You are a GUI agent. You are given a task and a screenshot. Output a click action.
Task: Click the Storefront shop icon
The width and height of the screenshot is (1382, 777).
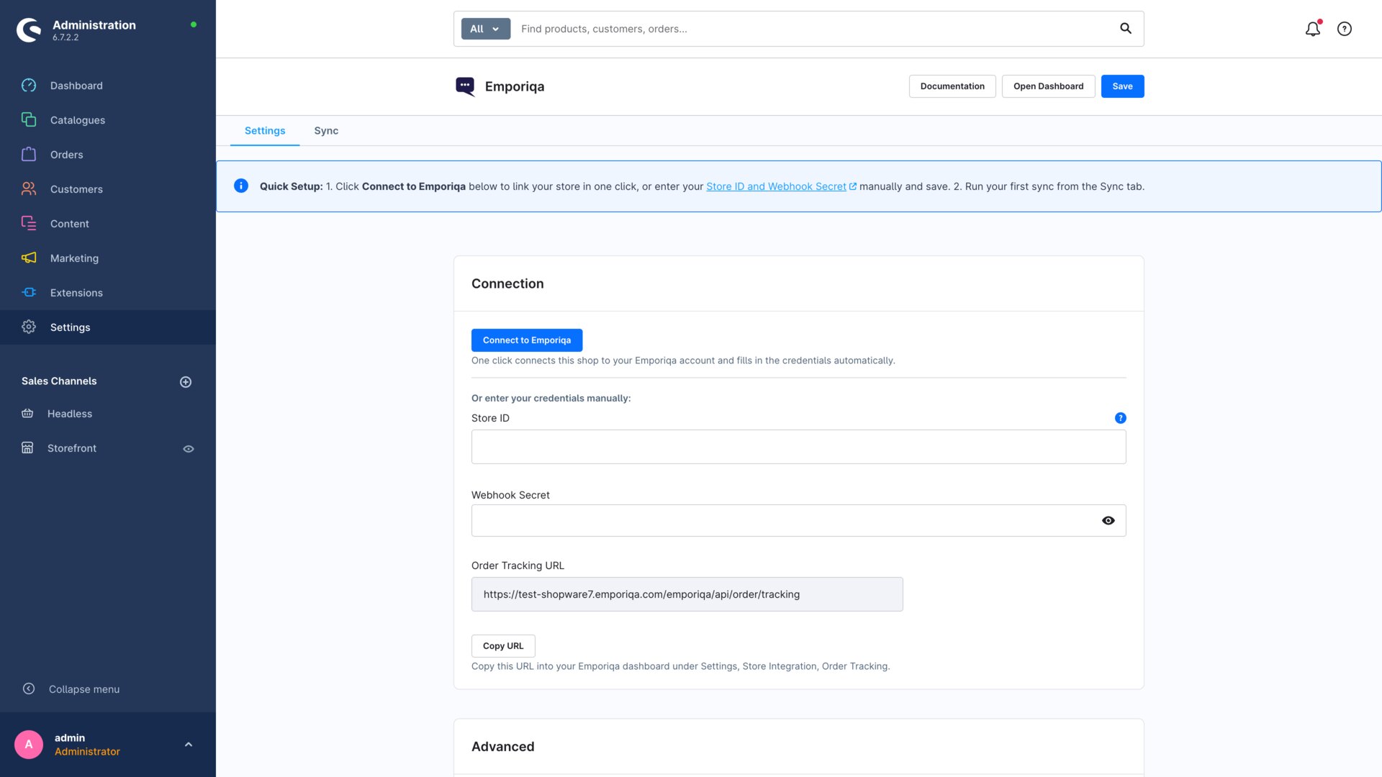coord(27,447)
